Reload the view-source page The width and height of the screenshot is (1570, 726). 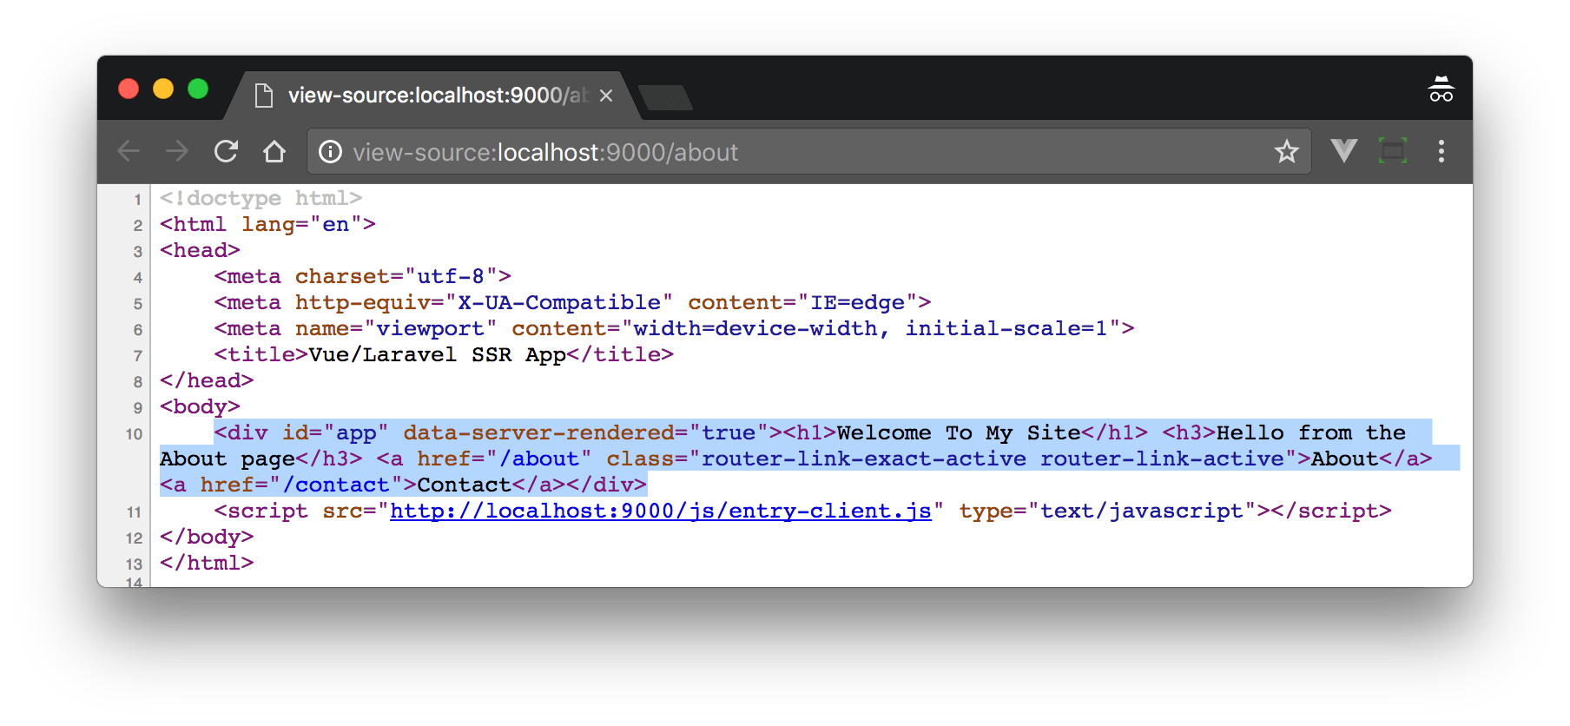[x=226, y=151]
